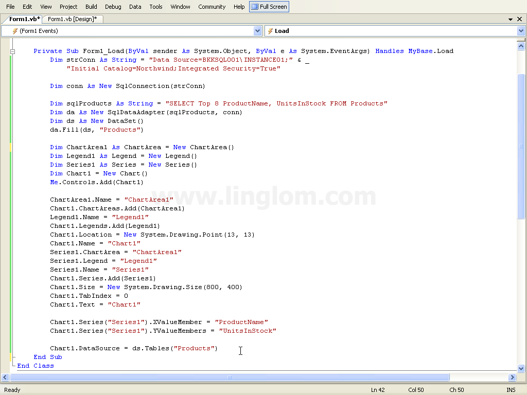
Task: Click the Chart1.Legends.Add(Legend1) line
Action: [105, 226]
